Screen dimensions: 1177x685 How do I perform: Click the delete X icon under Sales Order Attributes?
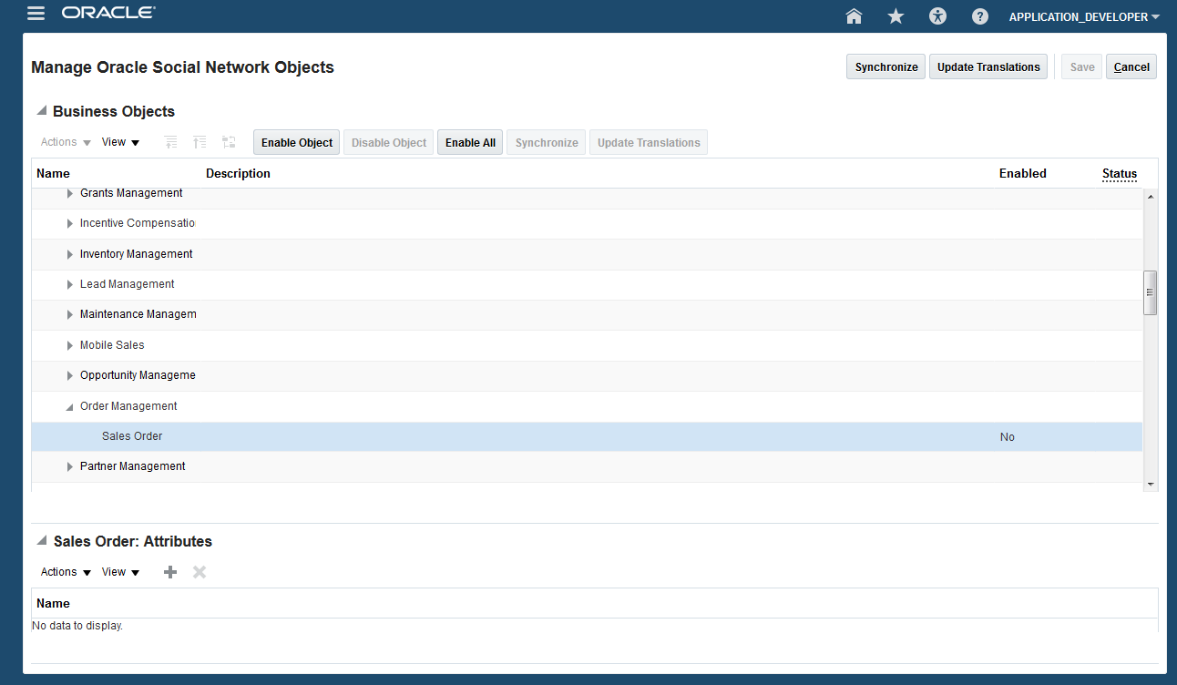(200, 572)
